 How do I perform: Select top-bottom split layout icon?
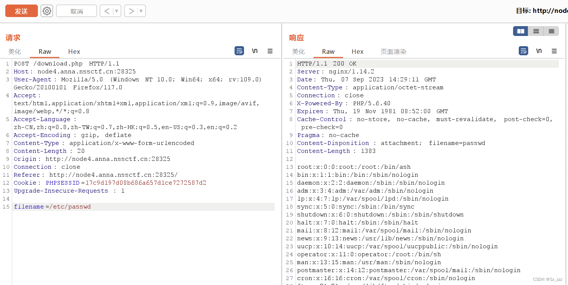pos(536,31)
